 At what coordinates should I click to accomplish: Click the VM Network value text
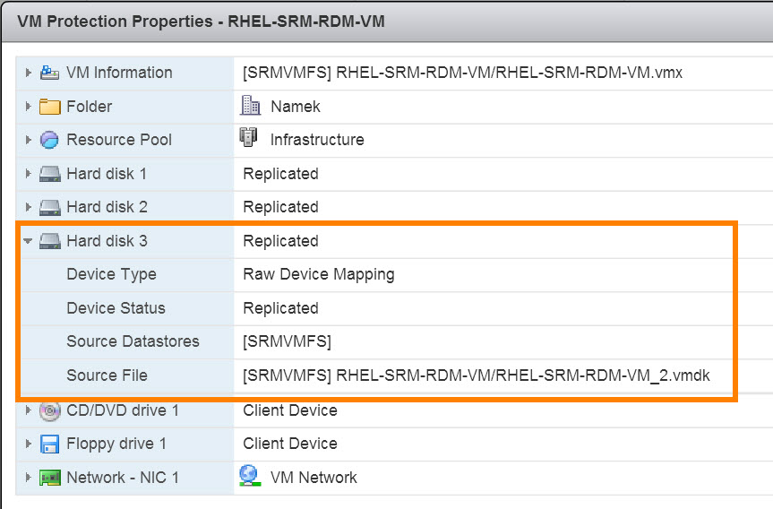pos(313,478)
